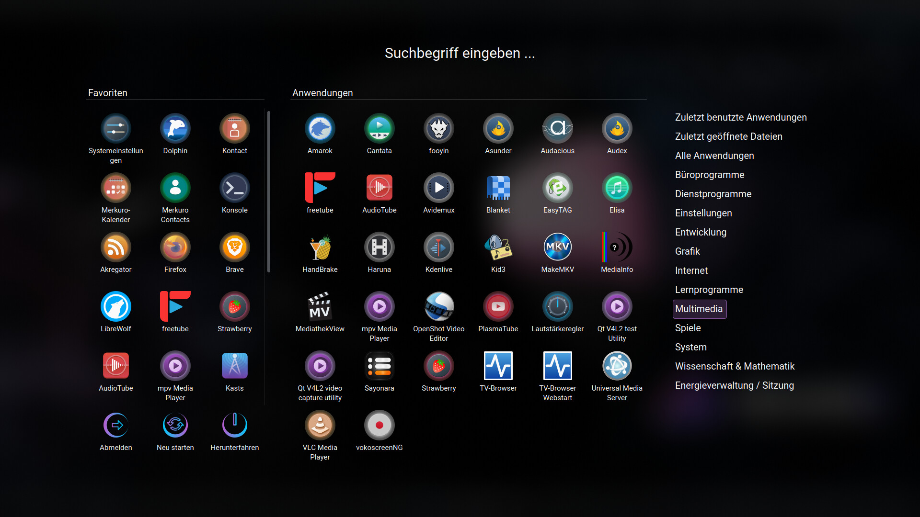Open Qt V4L2 video capture utility
The width and height of the screenshot is (920, 517).
[320, 375]
